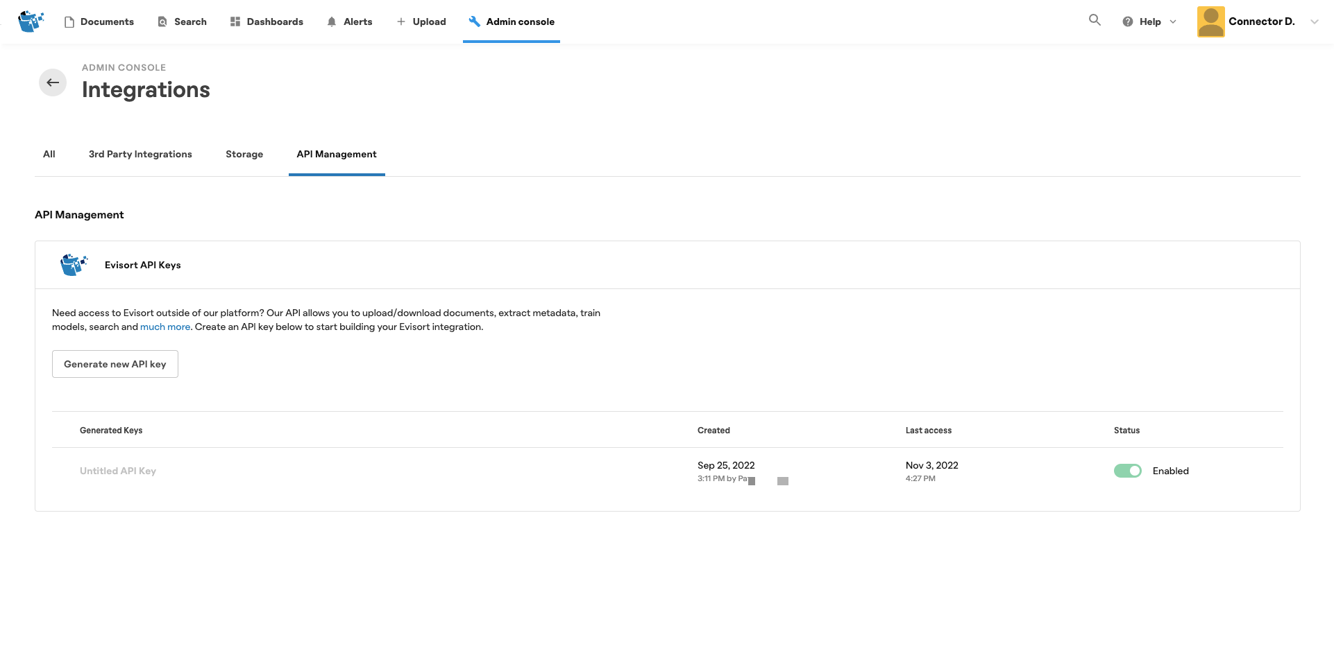Screen dimensions: 1334x669
Task: Expand the user account dropdown arrow
Action: coord(1314,21)
